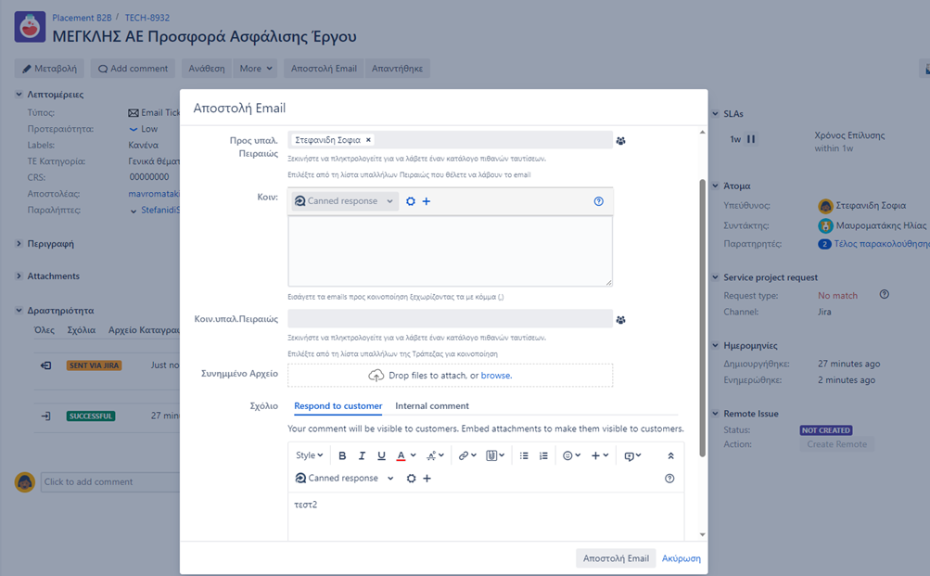Open the text color picker
The height and width of the screenshot is (576, 930).
tap(406, 455)
